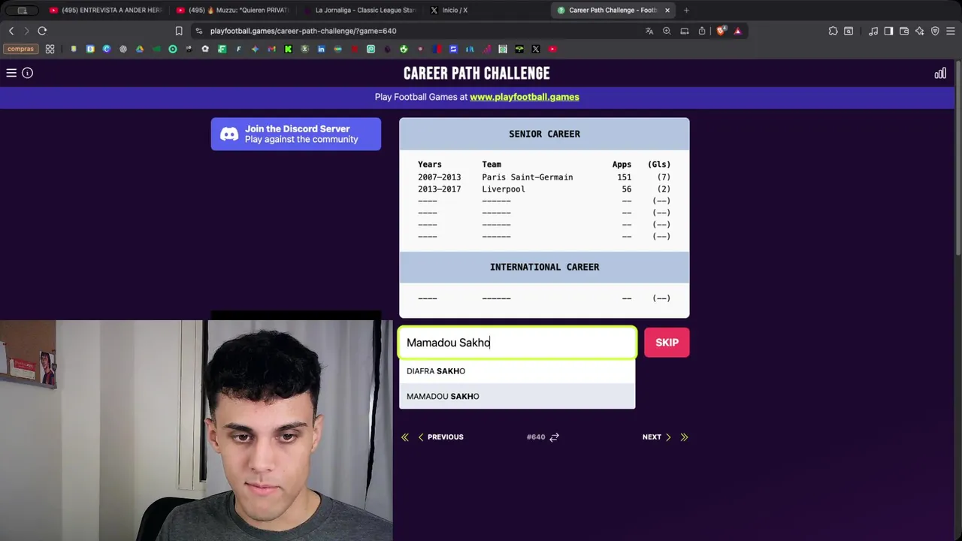Open the Kick bookmark icon
Viewport: 962px width, 541px height.
[x=288, y=49]
